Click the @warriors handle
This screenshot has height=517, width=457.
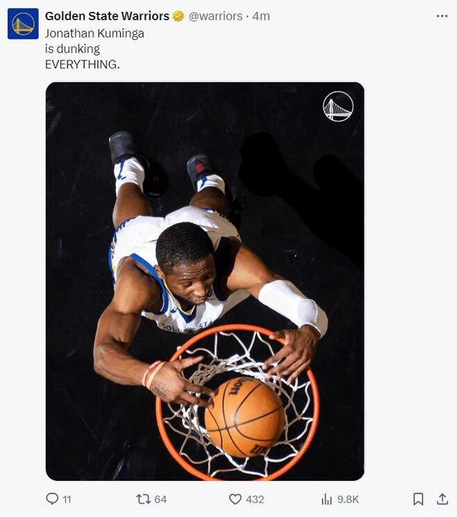(215, 16)
